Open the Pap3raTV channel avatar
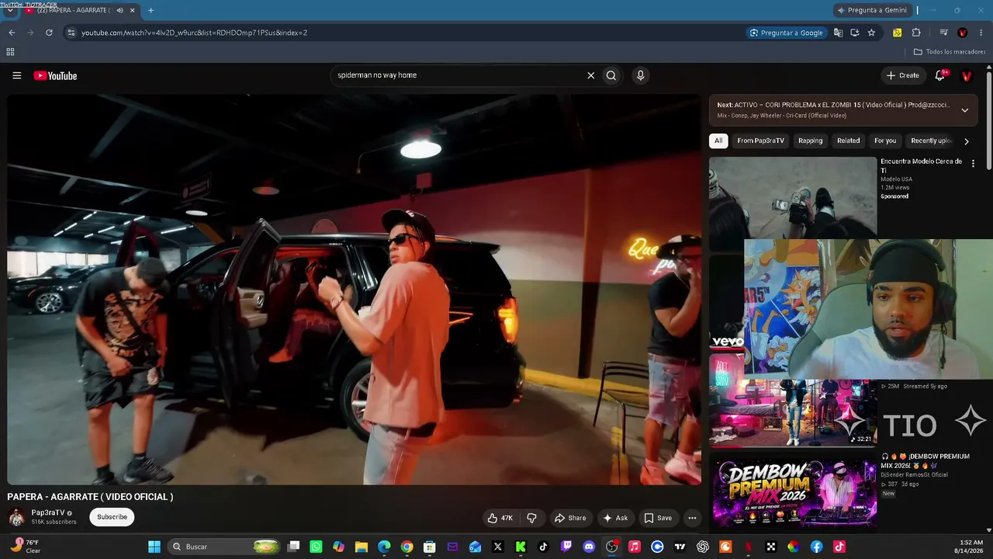This screenshot has height=559, width=993. 16,518
